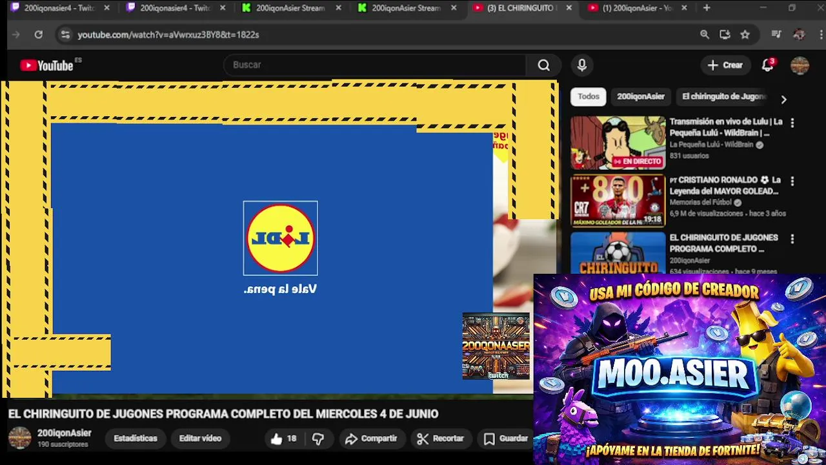Screen dimensions: 826x465
Task: Open options for EL CHIRINGUITO recommended video
Action: (792, 239)
